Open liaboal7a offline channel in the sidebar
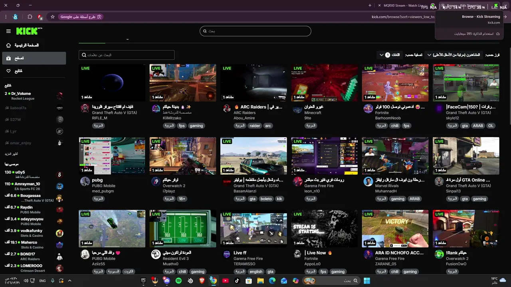 (34, 108)
